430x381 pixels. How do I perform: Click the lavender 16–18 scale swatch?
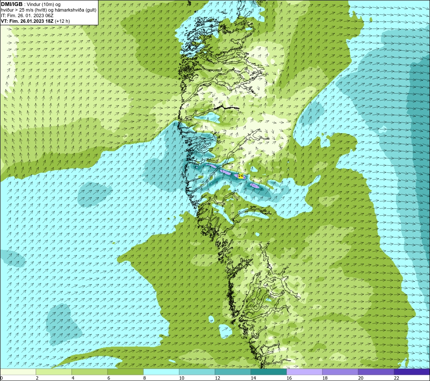(304, 372)
